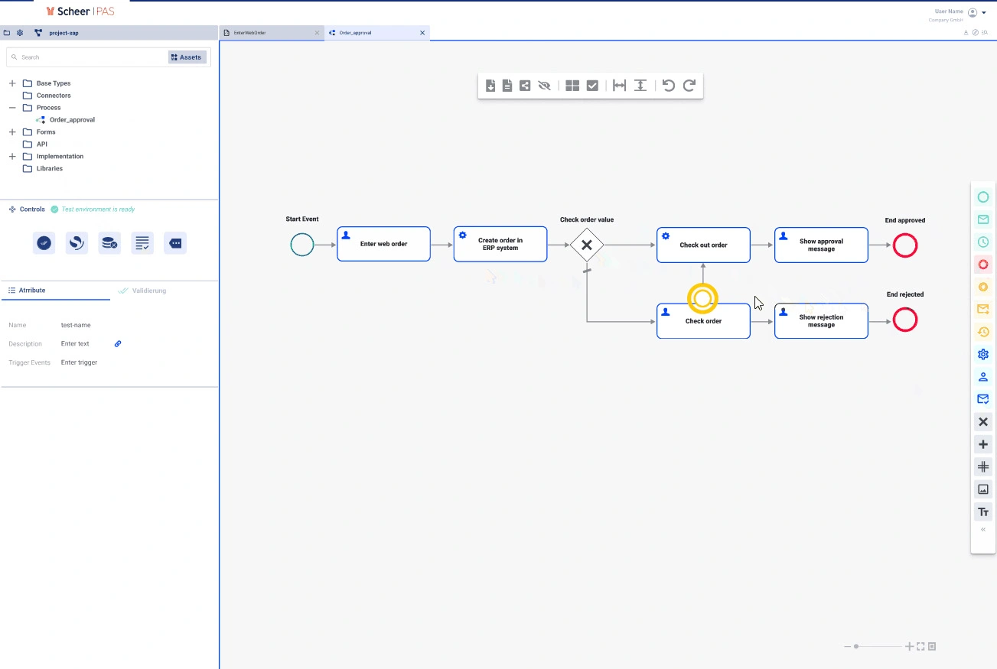Select the blue gear service task icon
Viewport: 997px width, 669px height.
tap(983, 354)
